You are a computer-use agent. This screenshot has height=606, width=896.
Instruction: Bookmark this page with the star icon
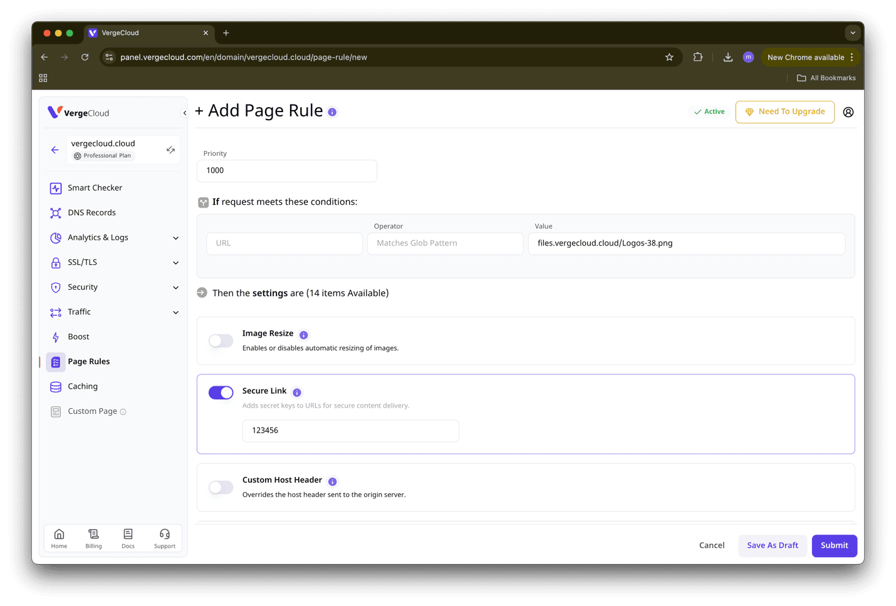point(669,57)
